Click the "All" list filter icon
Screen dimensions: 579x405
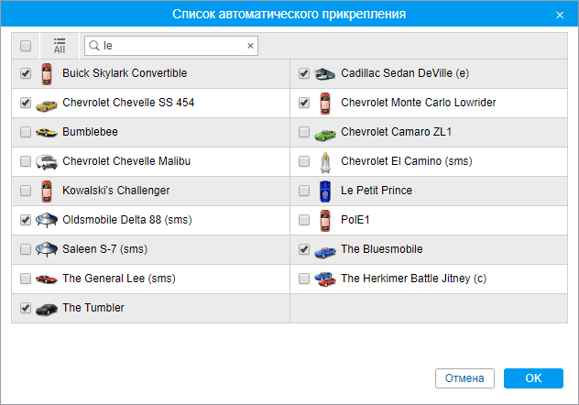[60, 45]
